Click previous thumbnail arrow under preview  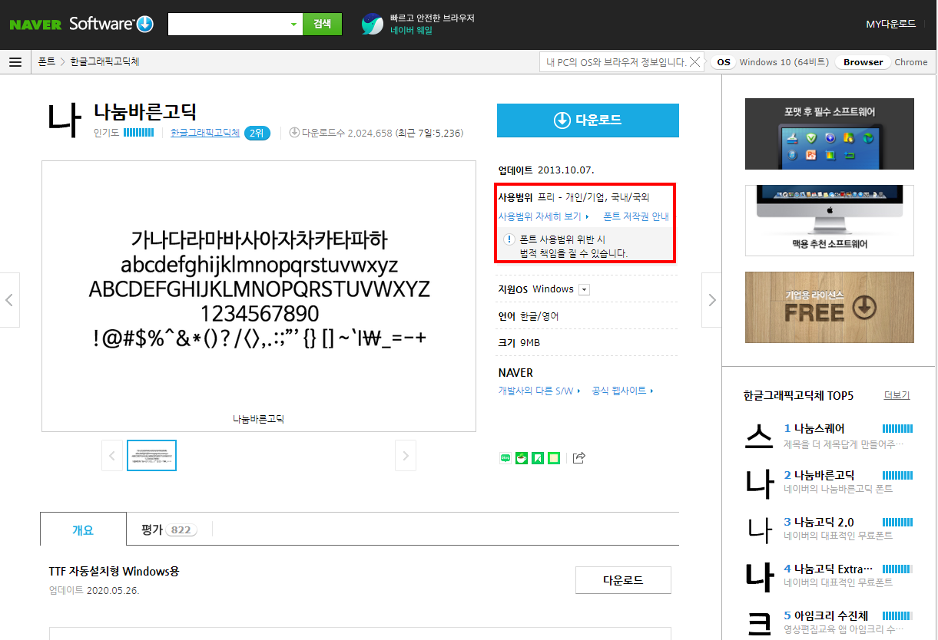[111, 455]
